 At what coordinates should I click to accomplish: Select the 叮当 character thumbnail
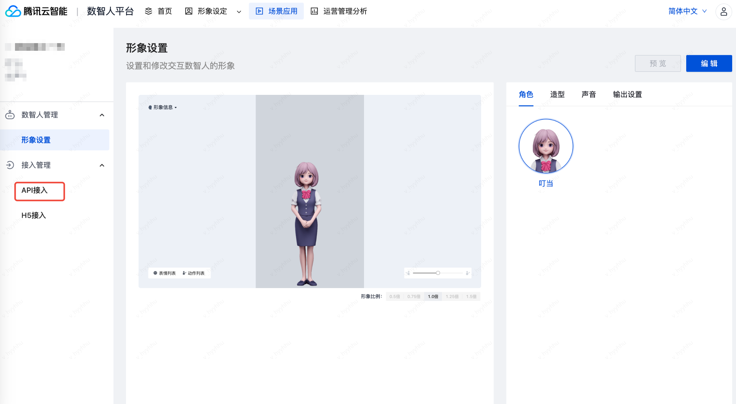click(546, 146)
